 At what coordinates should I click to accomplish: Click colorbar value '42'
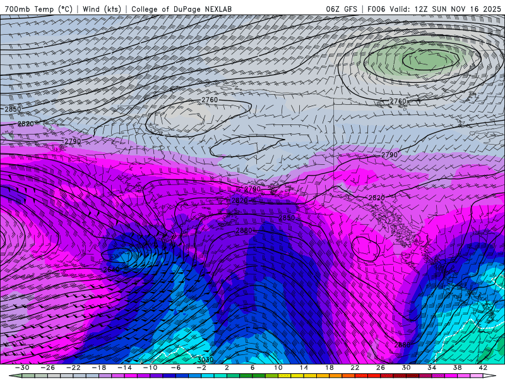click(483, 368)
